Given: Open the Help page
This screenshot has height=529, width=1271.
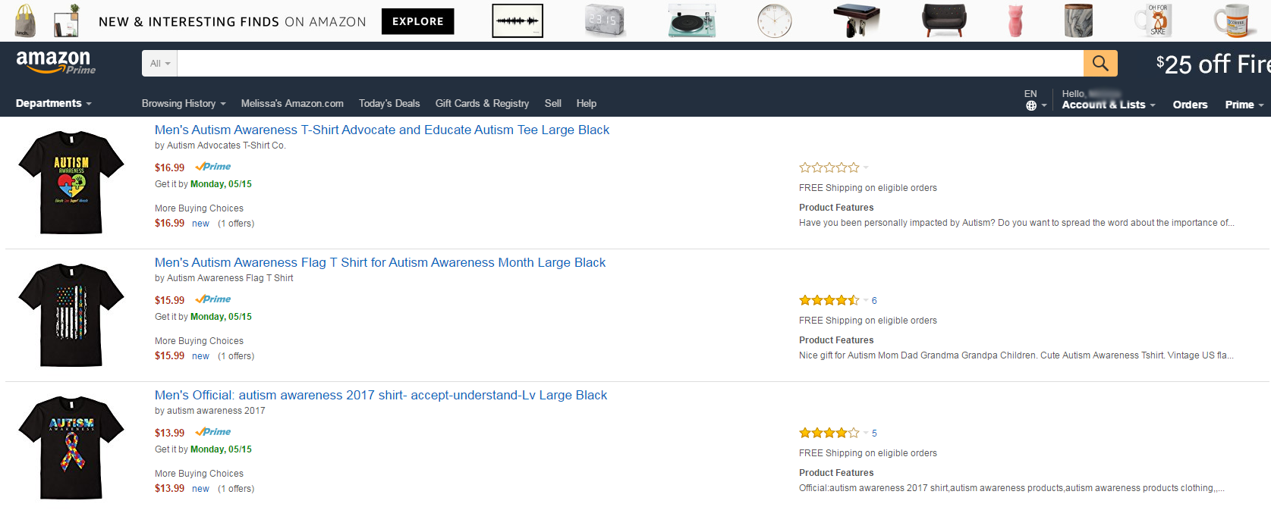Looking at the screenshot, I should click(587, 103).
